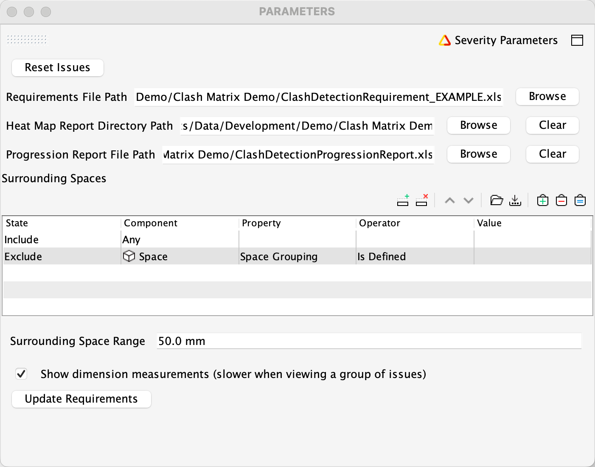
Task: Click the open folder icon
Action: click(496, 200)
